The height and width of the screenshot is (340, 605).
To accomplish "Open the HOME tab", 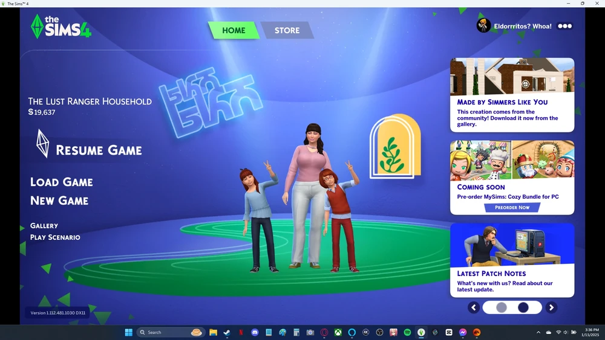I will click(234, 30).
